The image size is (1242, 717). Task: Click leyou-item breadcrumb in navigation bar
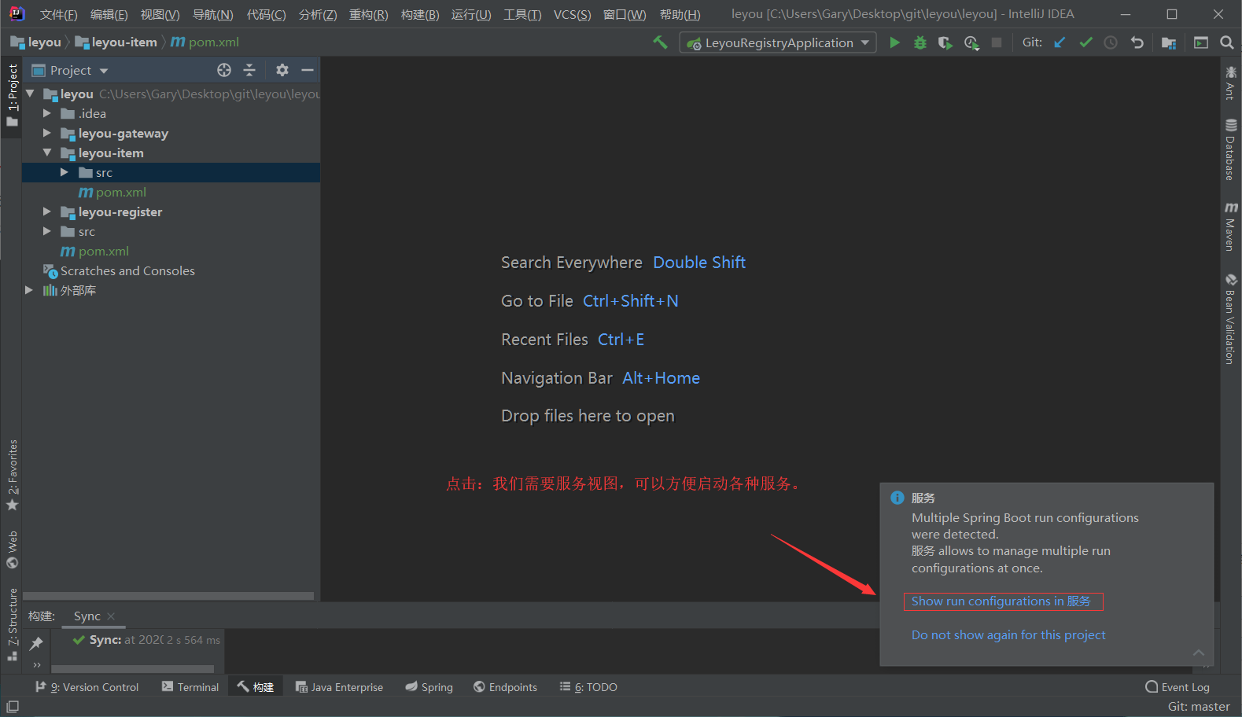[x=116, y=42]
